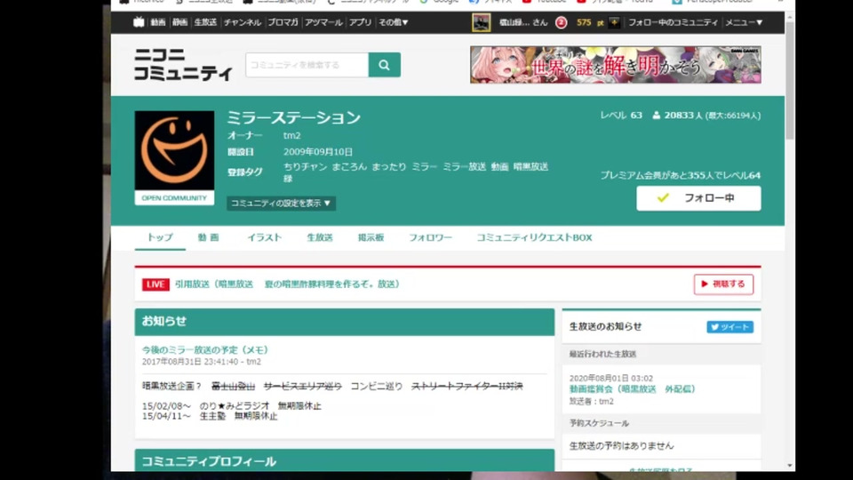Switch to the イラスト tab
This screenshot has width=853, height=480.
tap(265, 237)
